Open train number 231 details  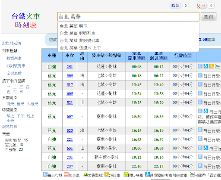tap(69, 158)
